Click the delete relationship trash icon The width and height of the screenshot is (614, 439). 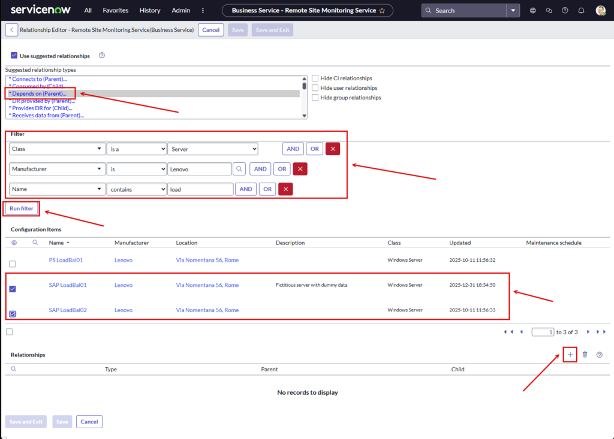point(585,355)
